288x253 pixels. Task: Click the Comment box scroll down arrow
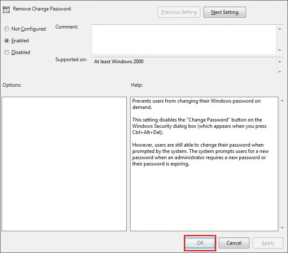point(280,50)
